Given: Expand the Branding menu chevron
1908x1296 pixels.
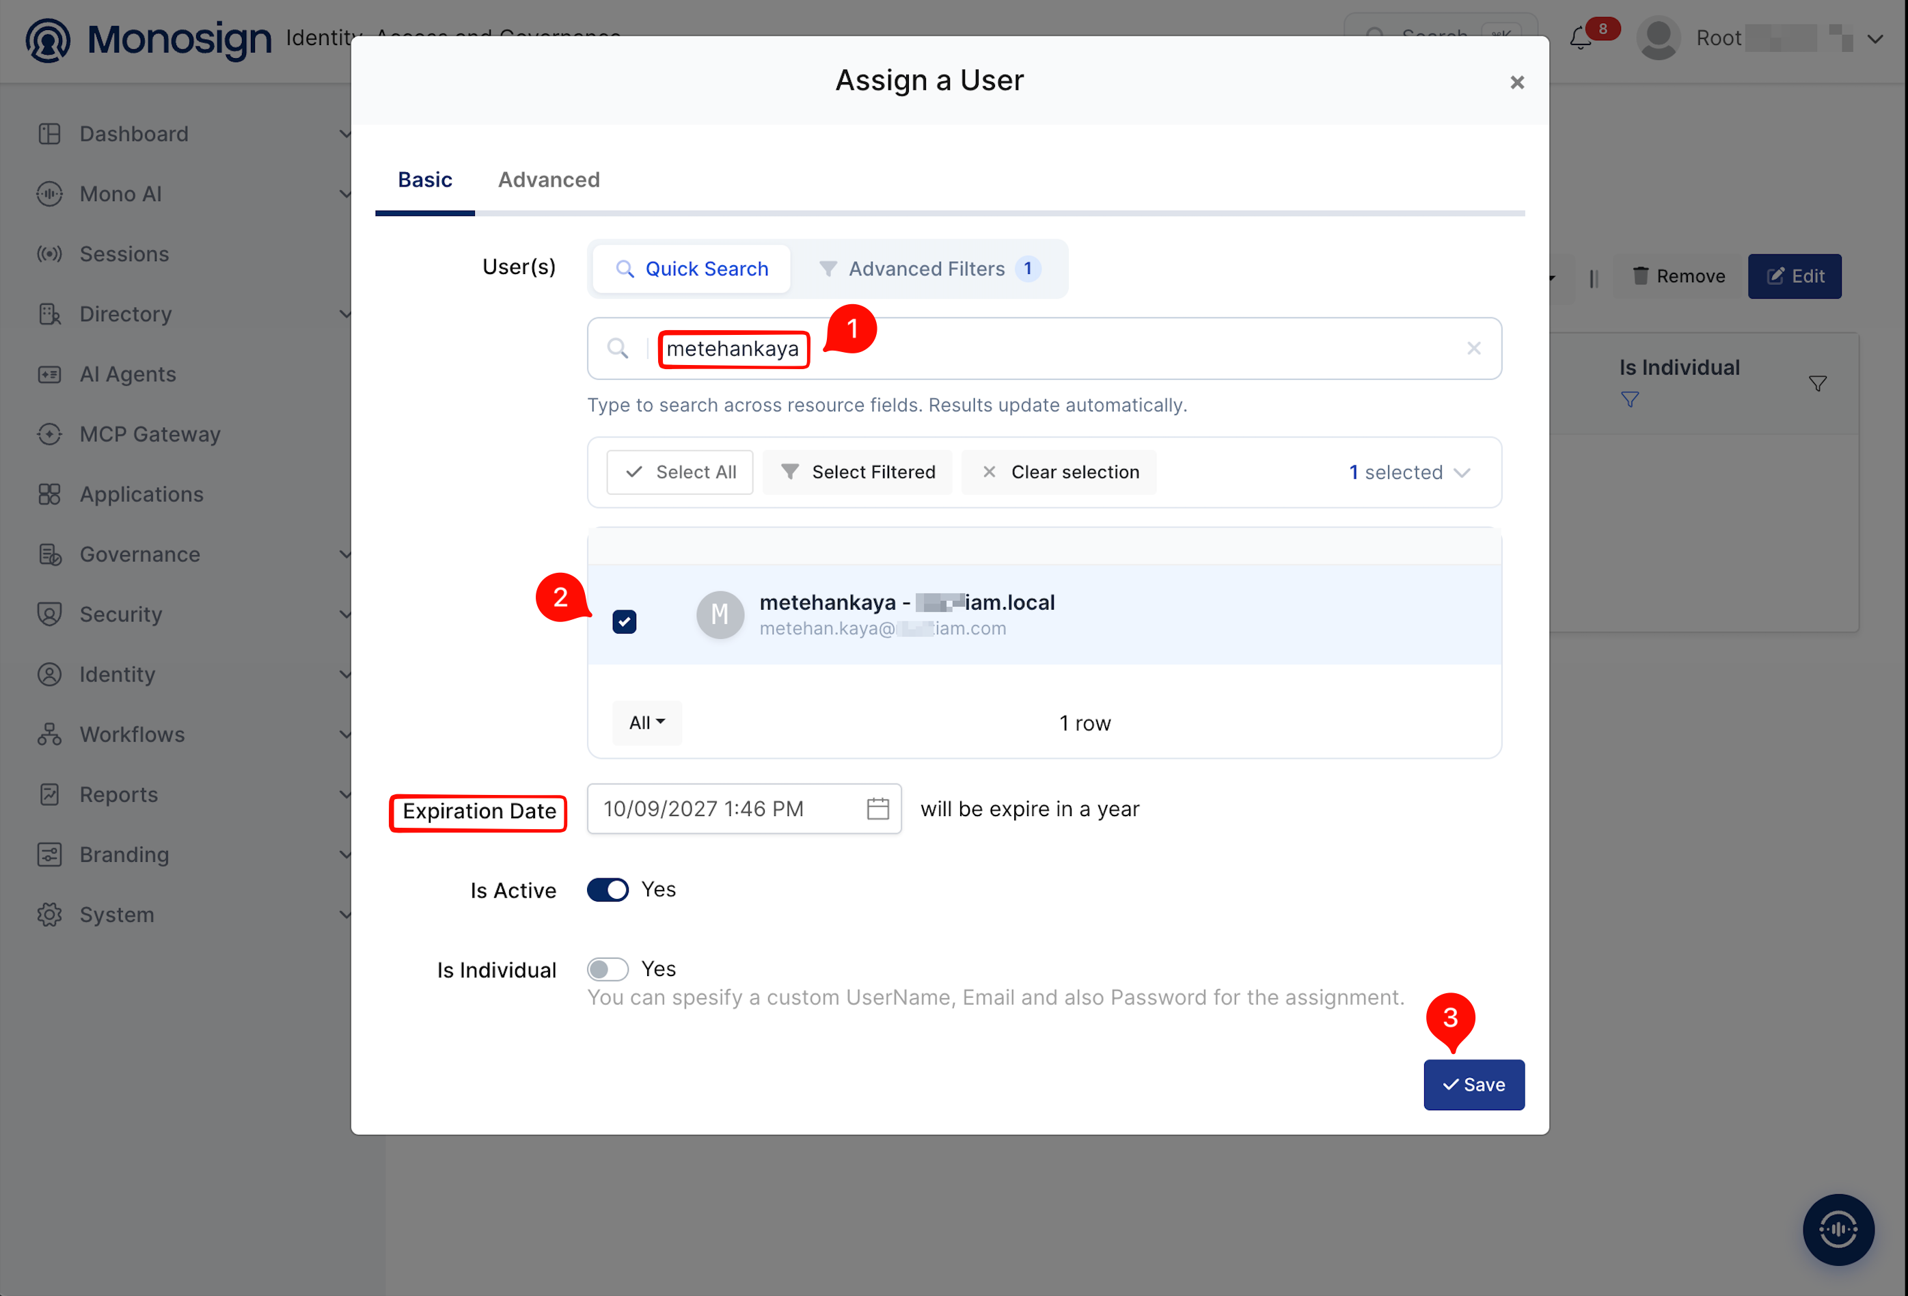Looking at the screenshot, I should (345, 854).
